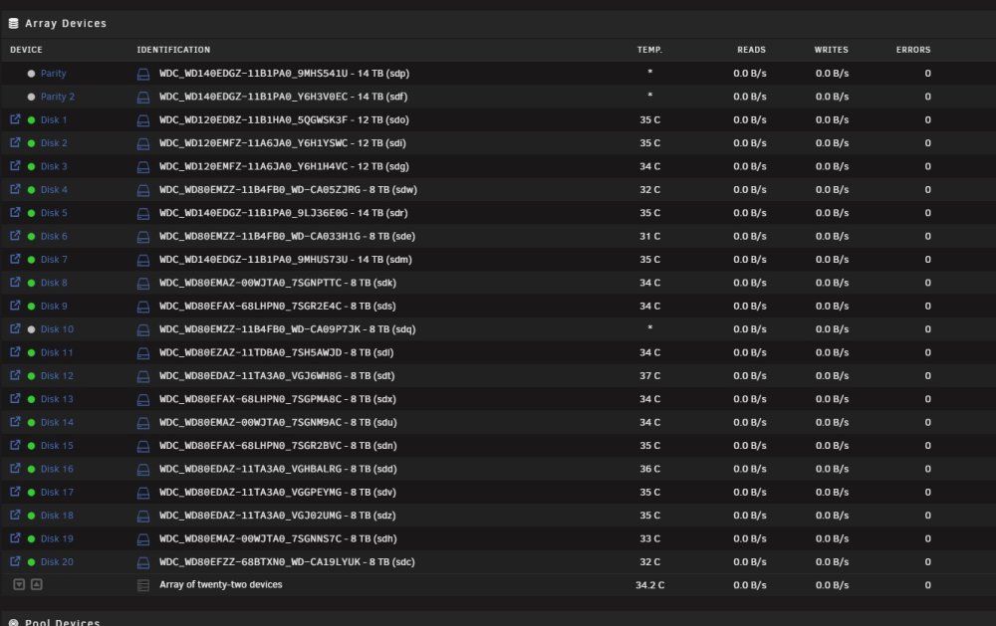This screenshot has width=996, height=626.
Task: Click the Array Devices database icon
Action: click(13, 24)
